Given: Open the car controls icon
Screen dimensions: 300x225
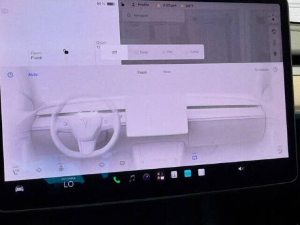Looking at the screenshot, I should [19, 189].
